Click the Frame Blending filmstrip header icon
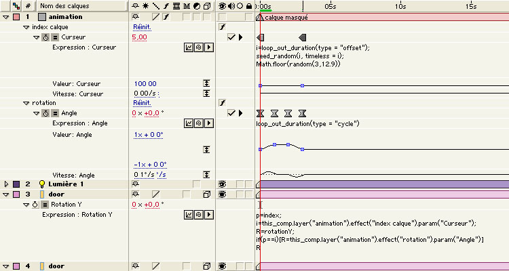Viewport: 509px width, 271px height. point(176,6)
